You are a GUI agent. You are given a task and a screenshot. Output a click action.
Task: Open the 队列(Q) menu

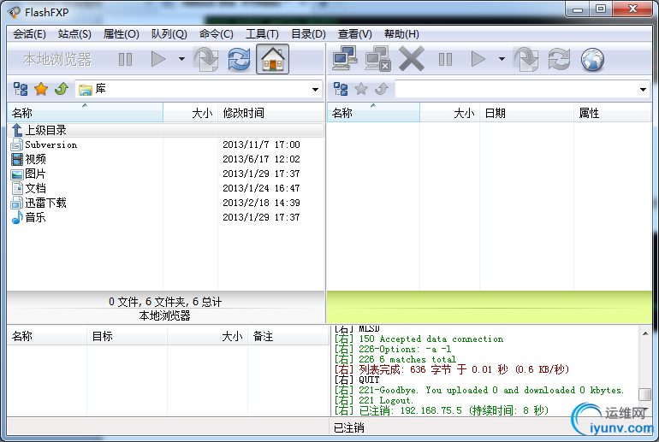tap(169, 34)
